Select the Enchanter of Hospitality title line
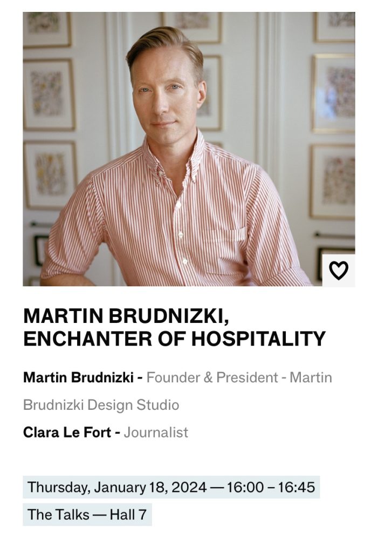The image size is (378, 553). [x=174, y=339]
